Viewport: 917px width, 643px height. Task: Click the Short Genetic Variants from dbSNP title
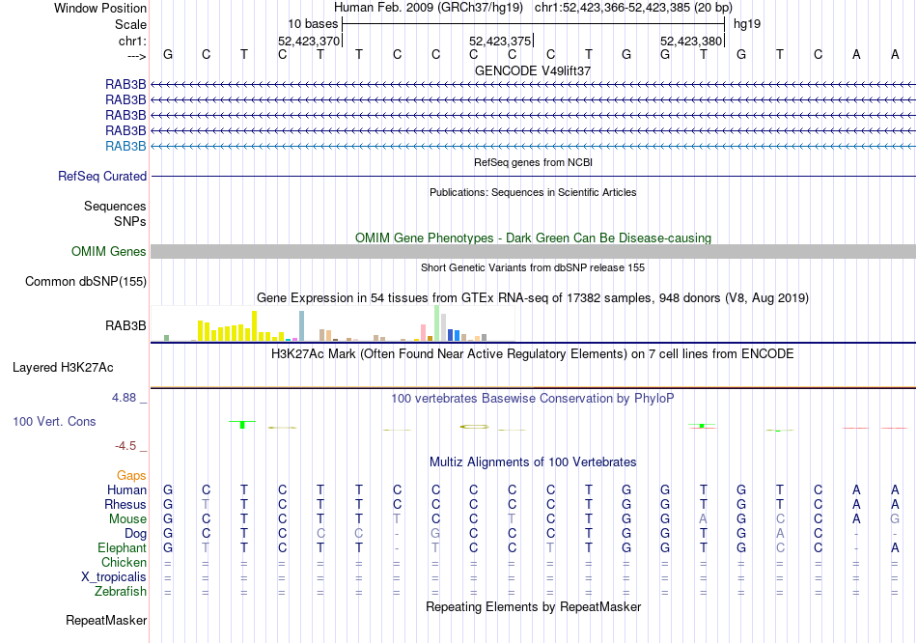(533, 268)
